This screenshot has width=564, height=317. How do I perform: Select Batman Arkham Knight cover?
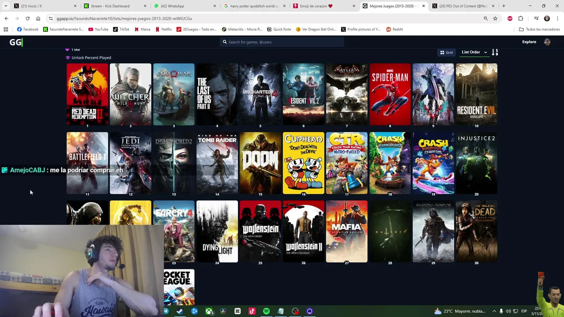coord(346,94)
